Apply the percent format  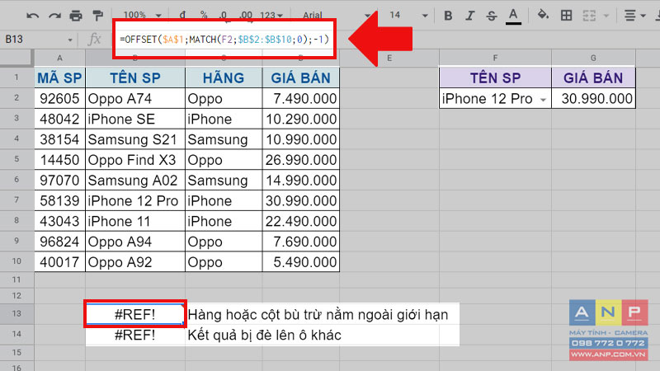point(204,15)
